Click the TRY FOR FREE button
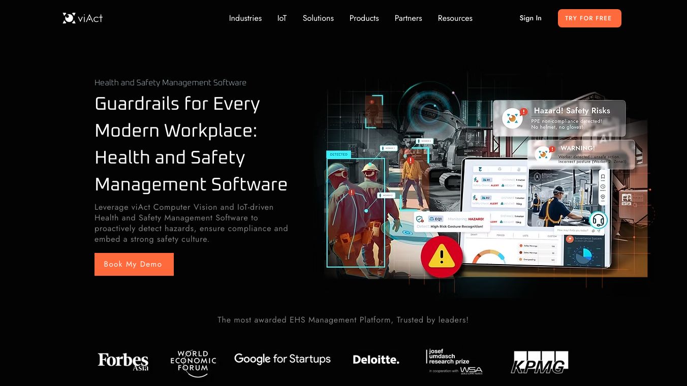The width and height of the screenshot is (687, 386). pos(589,18)
